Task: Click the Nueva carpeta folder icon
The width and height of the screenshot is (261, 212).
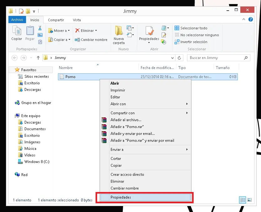Action: tap(119, 31)
